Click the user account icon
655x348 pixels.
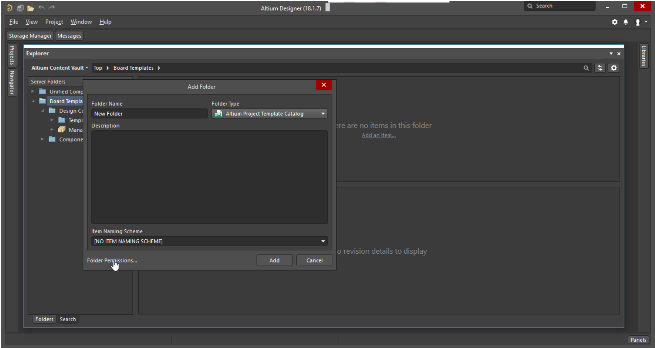638,22
